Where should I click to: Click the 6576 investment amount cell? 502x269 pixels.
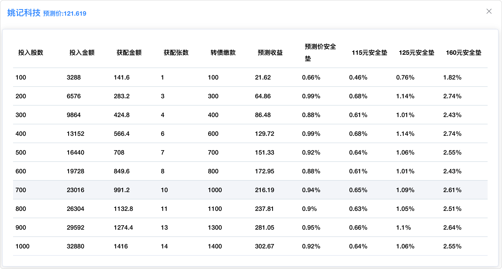point(74,96)
